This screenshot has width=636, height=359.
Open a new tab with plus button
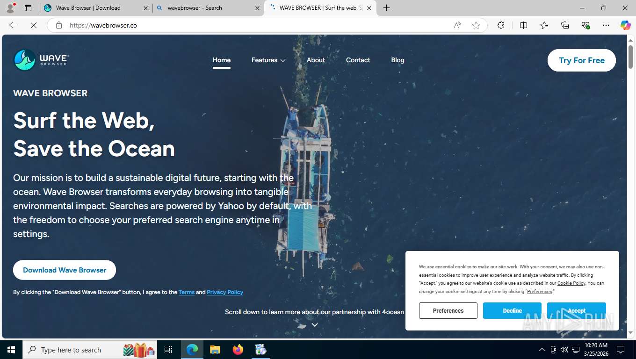(386, 8)
